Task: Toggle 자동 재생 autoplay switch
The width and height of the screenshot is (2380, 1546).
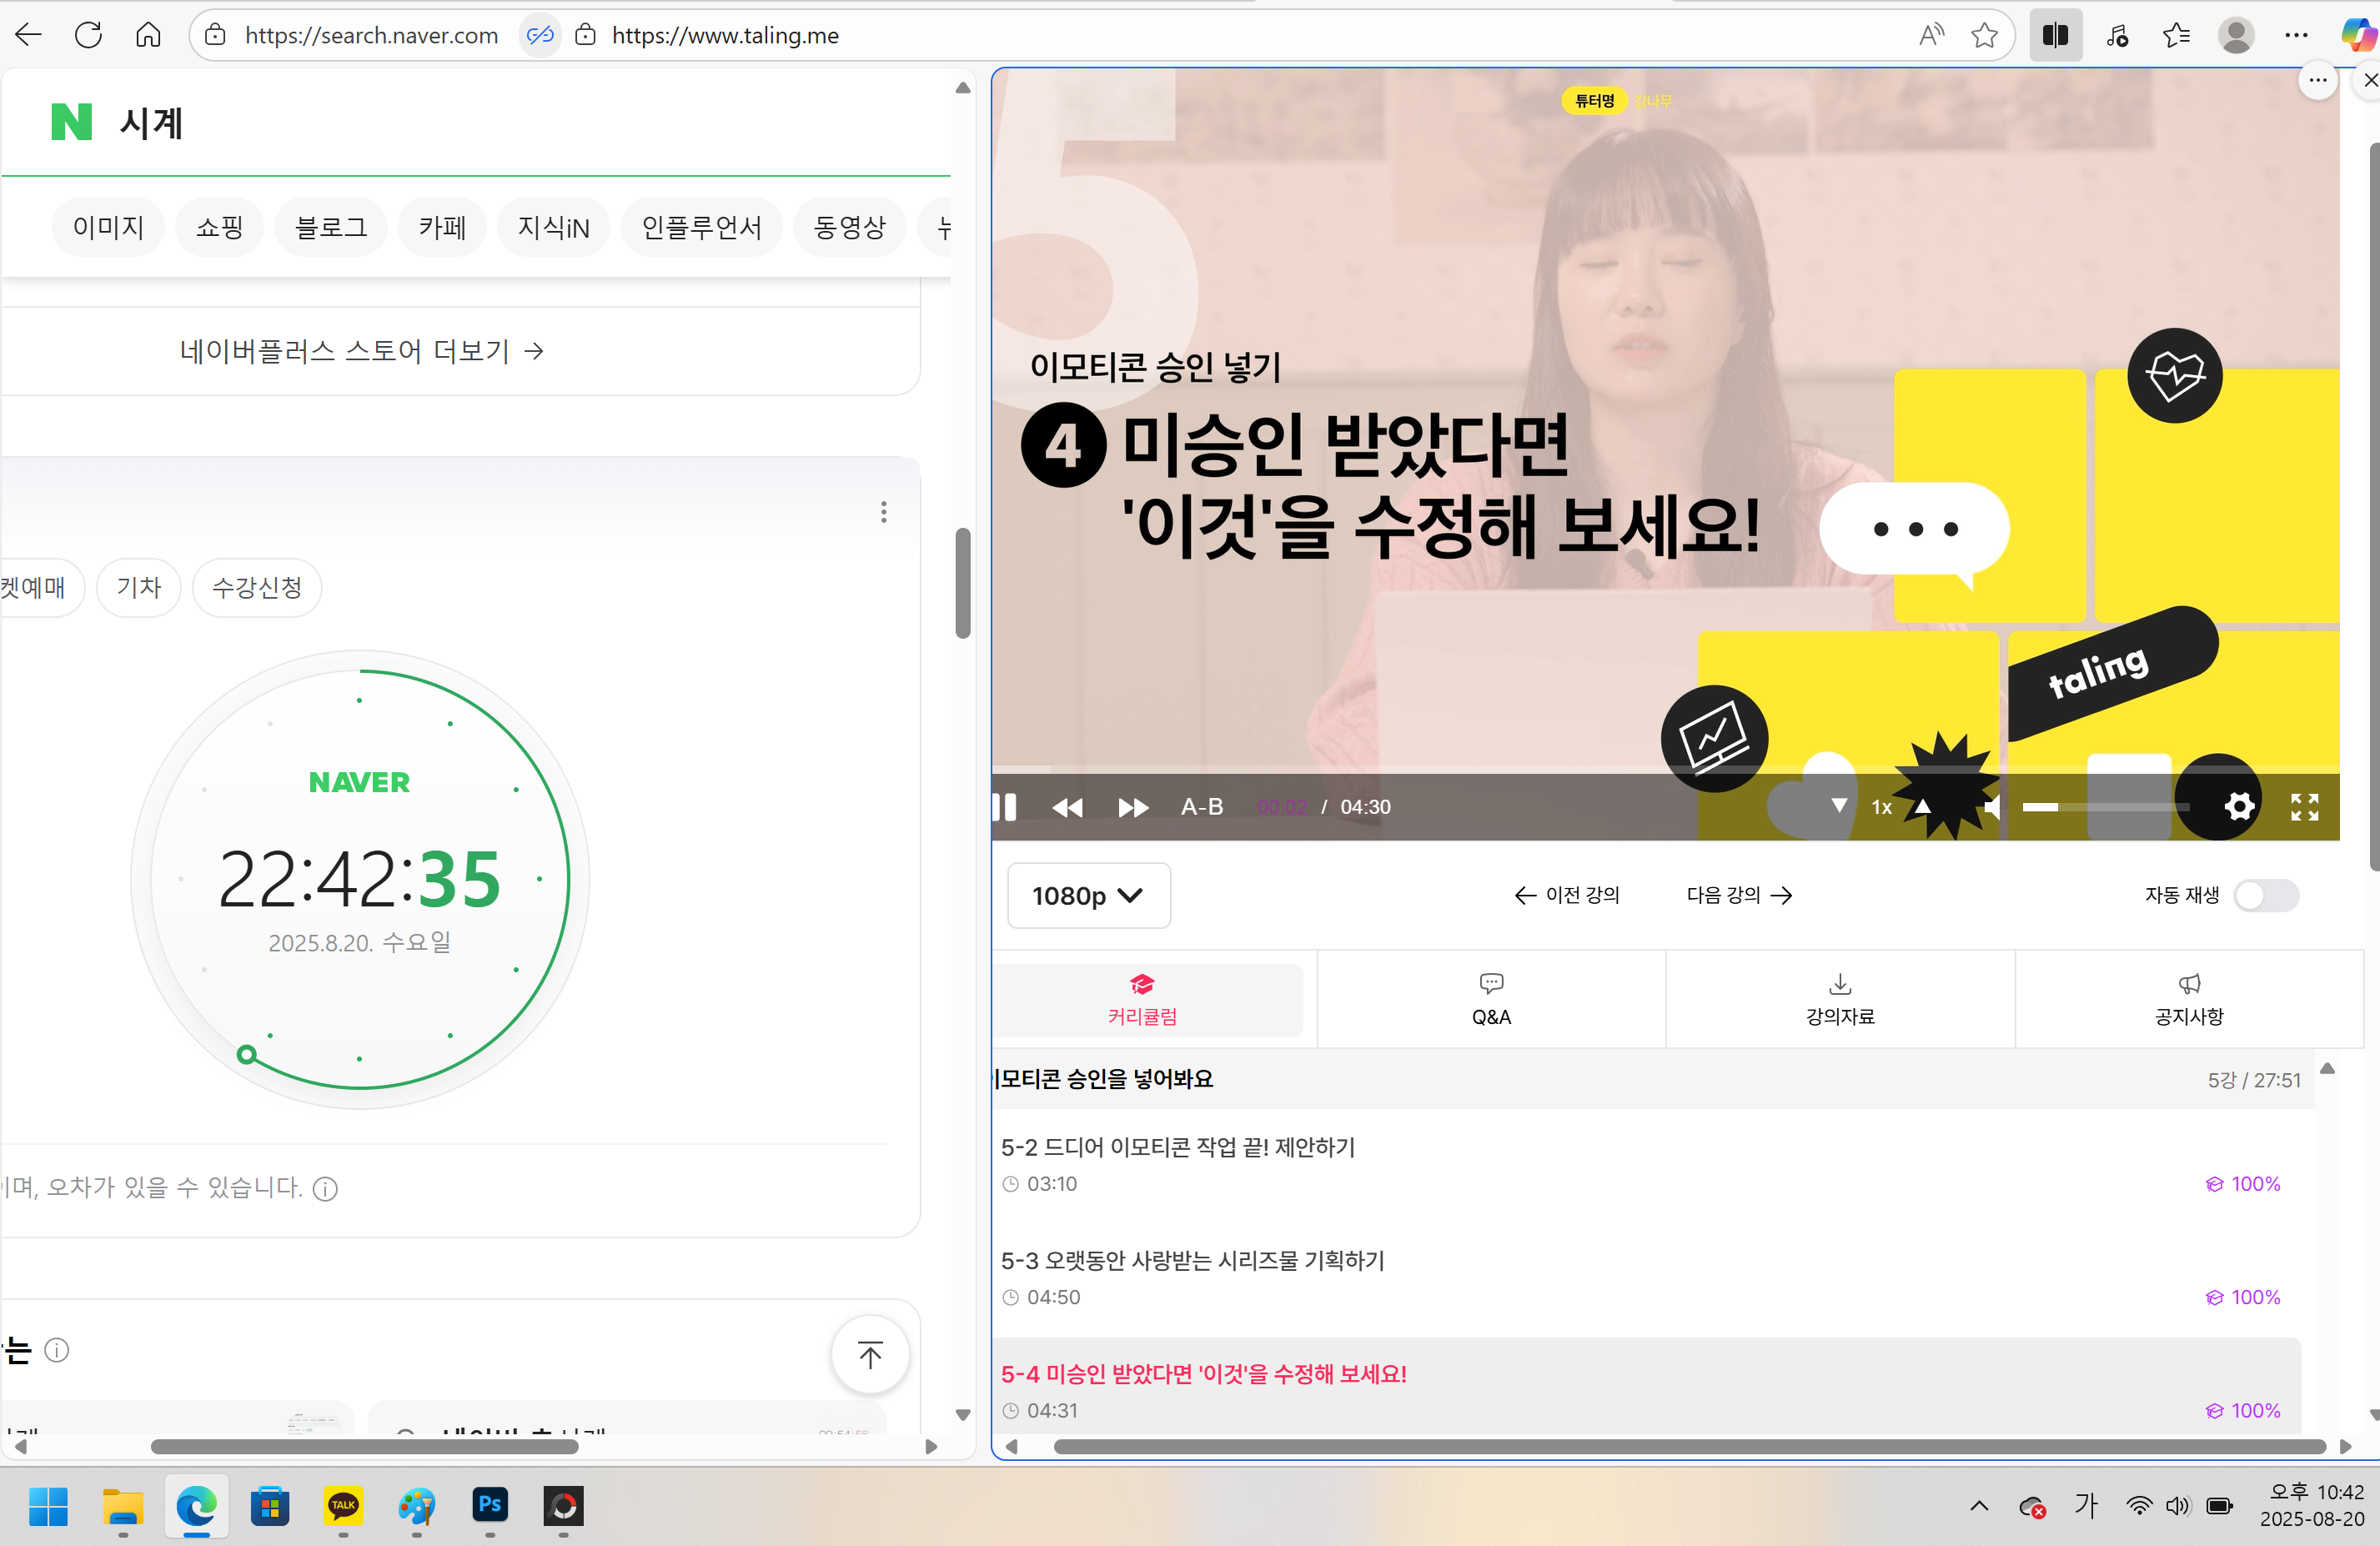Action: point(2265,895)
